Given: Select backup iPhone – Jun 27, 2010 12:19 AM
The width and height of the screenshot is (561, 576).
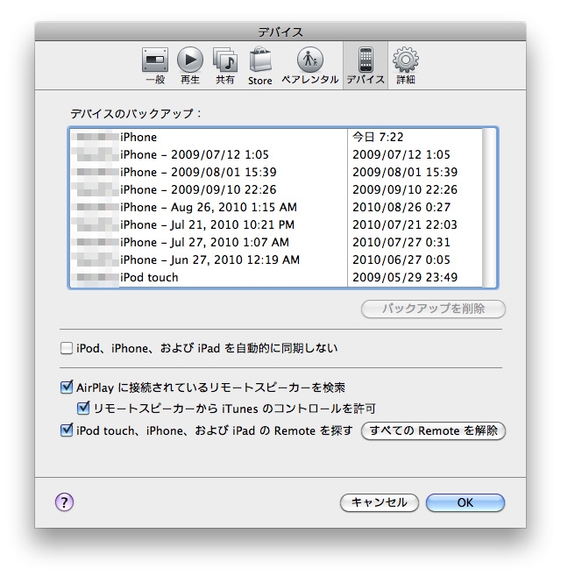Looking at the screenshot, I should pyautogui.click(x=276, y=260).
